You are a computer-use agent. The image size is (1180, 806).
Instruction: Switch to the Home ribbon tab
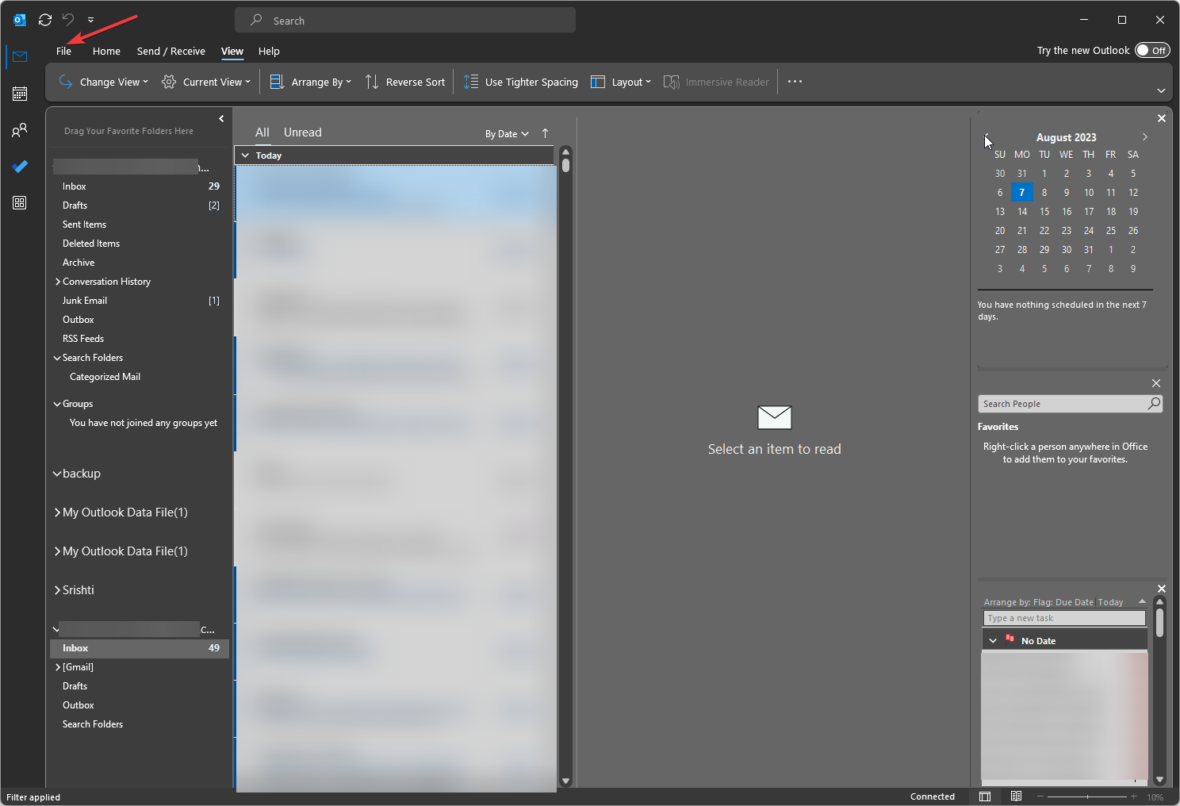106,50
